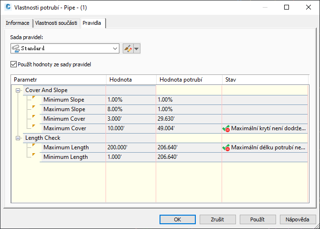The width and height of the screenshot is (320, 229).
Task: Click the Maximum Length violation status icon
Action: coord(226,148)
